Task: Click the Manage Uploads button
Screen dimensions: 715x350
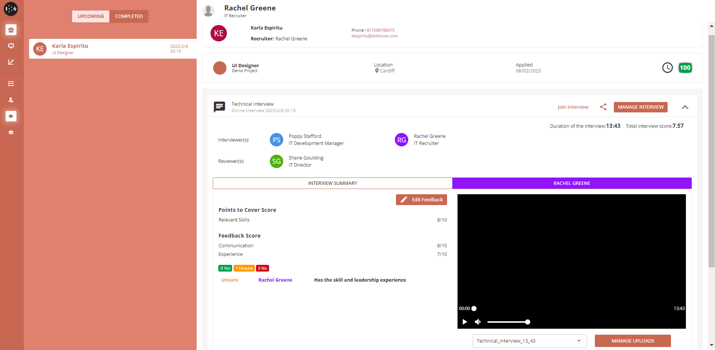Action: tap(633, 341)
